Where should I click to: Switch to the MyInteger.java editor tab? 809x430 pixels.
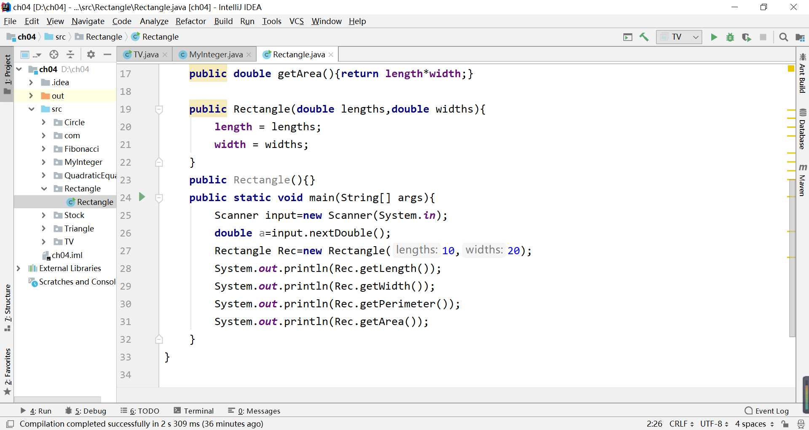tap(215, 55)
